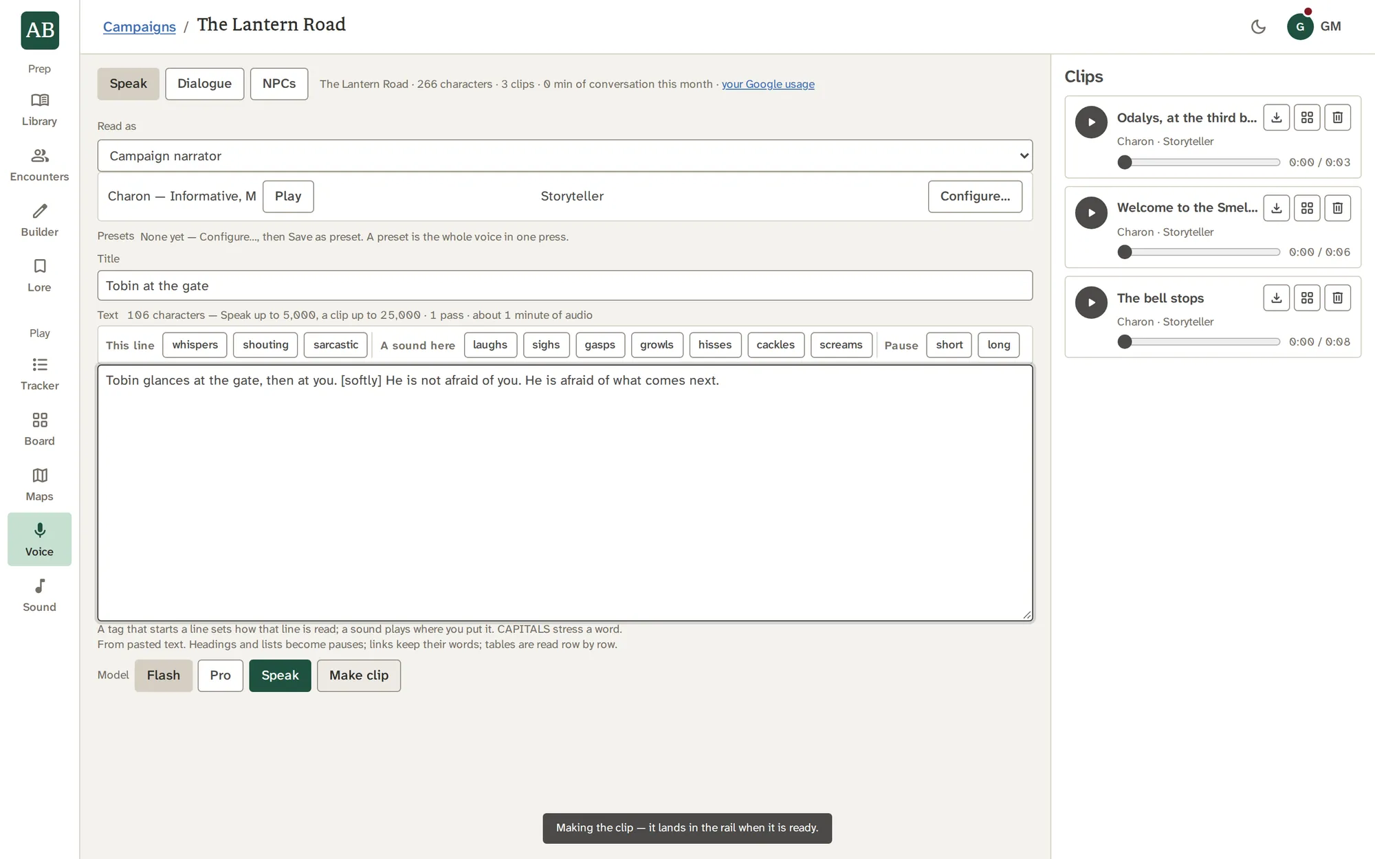Play the Odalys clip
This screenshot has width=1375, height=859.
(1091, 122)
